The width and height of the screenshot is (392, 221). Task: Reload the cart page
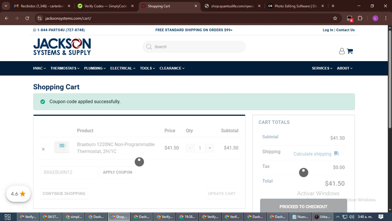[27, 18]
